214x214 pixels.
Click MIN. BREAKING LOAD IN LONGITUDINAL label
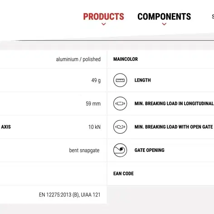pyautogui.click(x=174, y=103)
